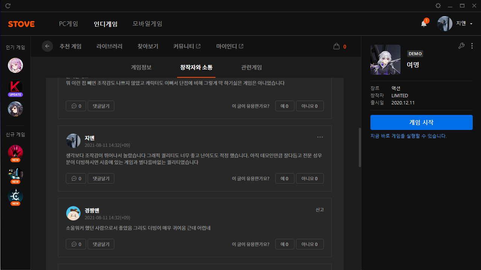Click 신고 on 경짱맨's post
The height and width of the screenshot is (270, 481).
(320, 210)
